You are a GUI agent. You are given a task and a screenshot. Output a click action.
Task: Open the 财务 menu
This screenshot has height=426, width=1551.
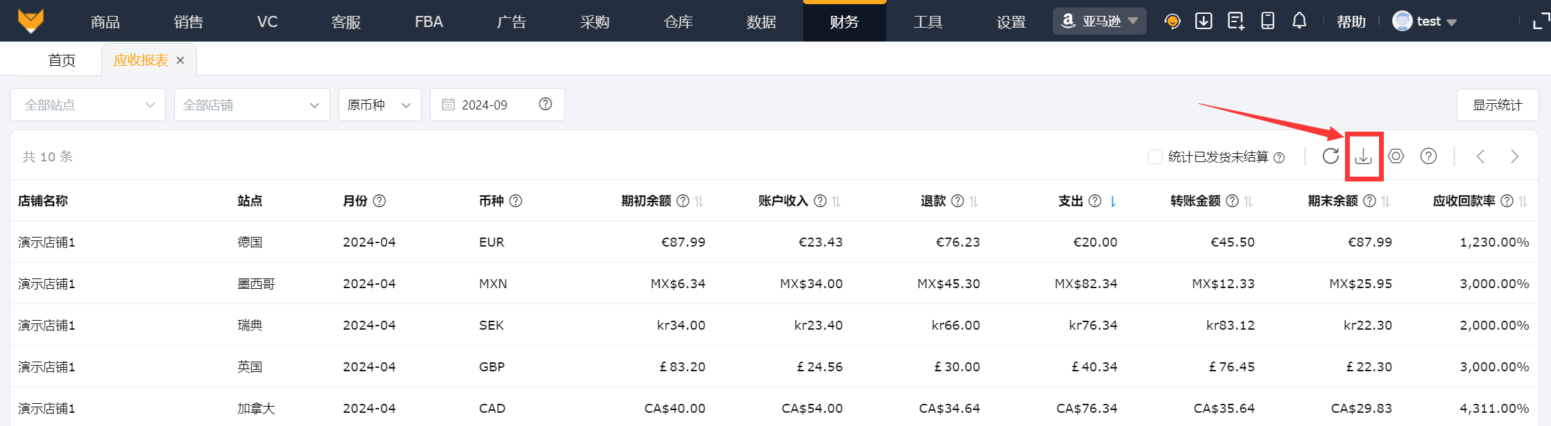844,22
